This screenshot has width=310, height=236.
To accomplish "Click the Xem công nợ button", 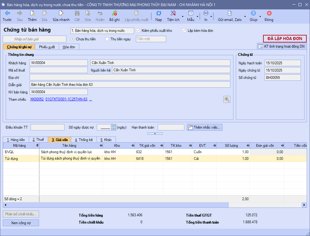I will pyautogui.click(x=21, y=223).
